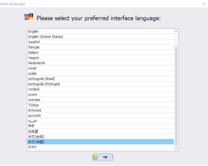Click the scrollbar up arrow
Screen dimensions: 208x166
[176, 31]
